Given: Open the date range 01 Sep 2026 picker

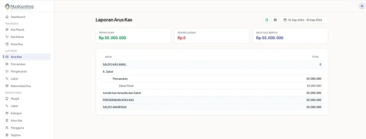Looking at the screenshot, I should click(304, 20).
